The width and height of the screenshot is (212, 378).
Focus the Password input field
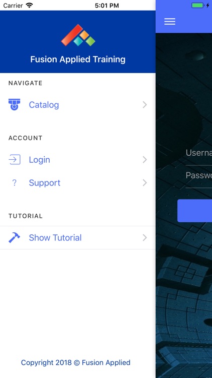199,177
